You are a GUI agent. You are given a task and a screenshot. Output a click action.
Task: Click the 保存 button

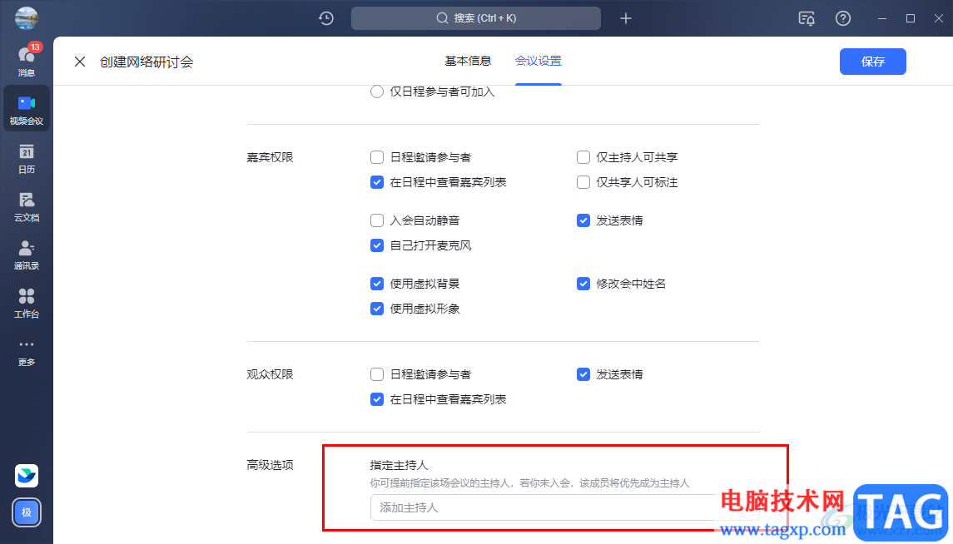point(873,62)
